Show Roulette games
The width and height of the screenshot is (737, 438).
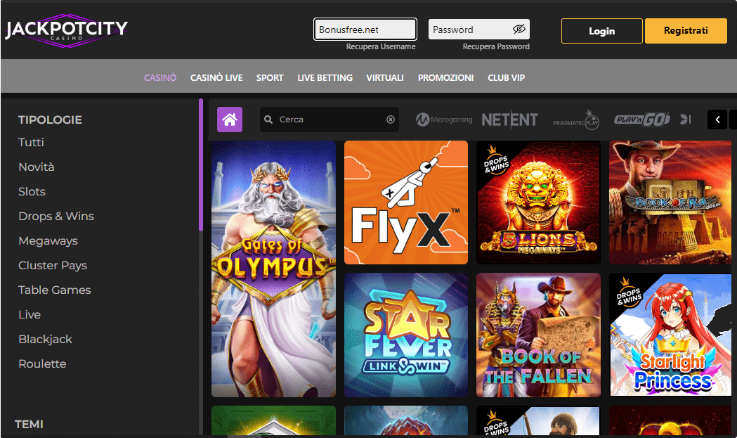(42, 363)
